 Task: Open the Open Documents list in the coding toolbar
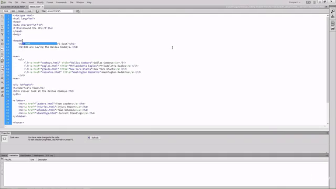[2, 17]
